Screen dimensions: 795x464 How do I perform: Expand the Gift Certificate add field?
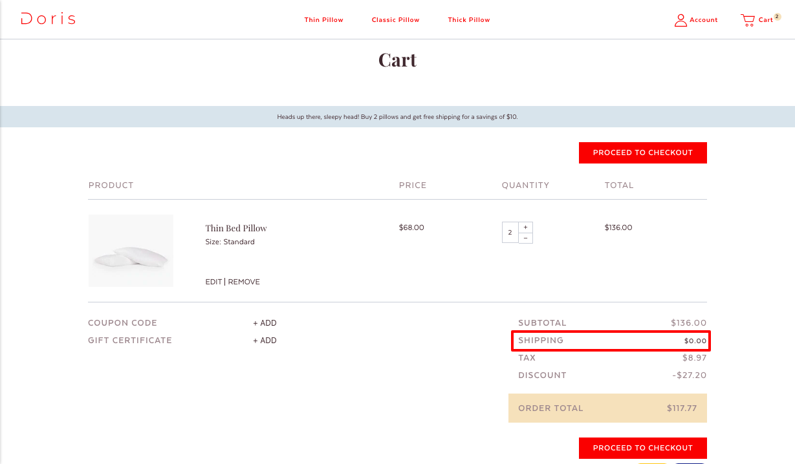pos(265,341)
